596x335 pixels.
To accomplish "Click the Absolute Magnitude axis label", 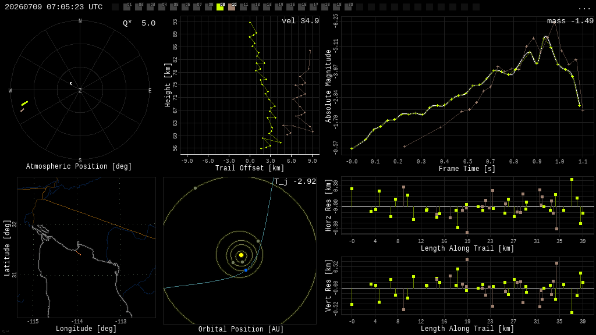I will point(328,86).
